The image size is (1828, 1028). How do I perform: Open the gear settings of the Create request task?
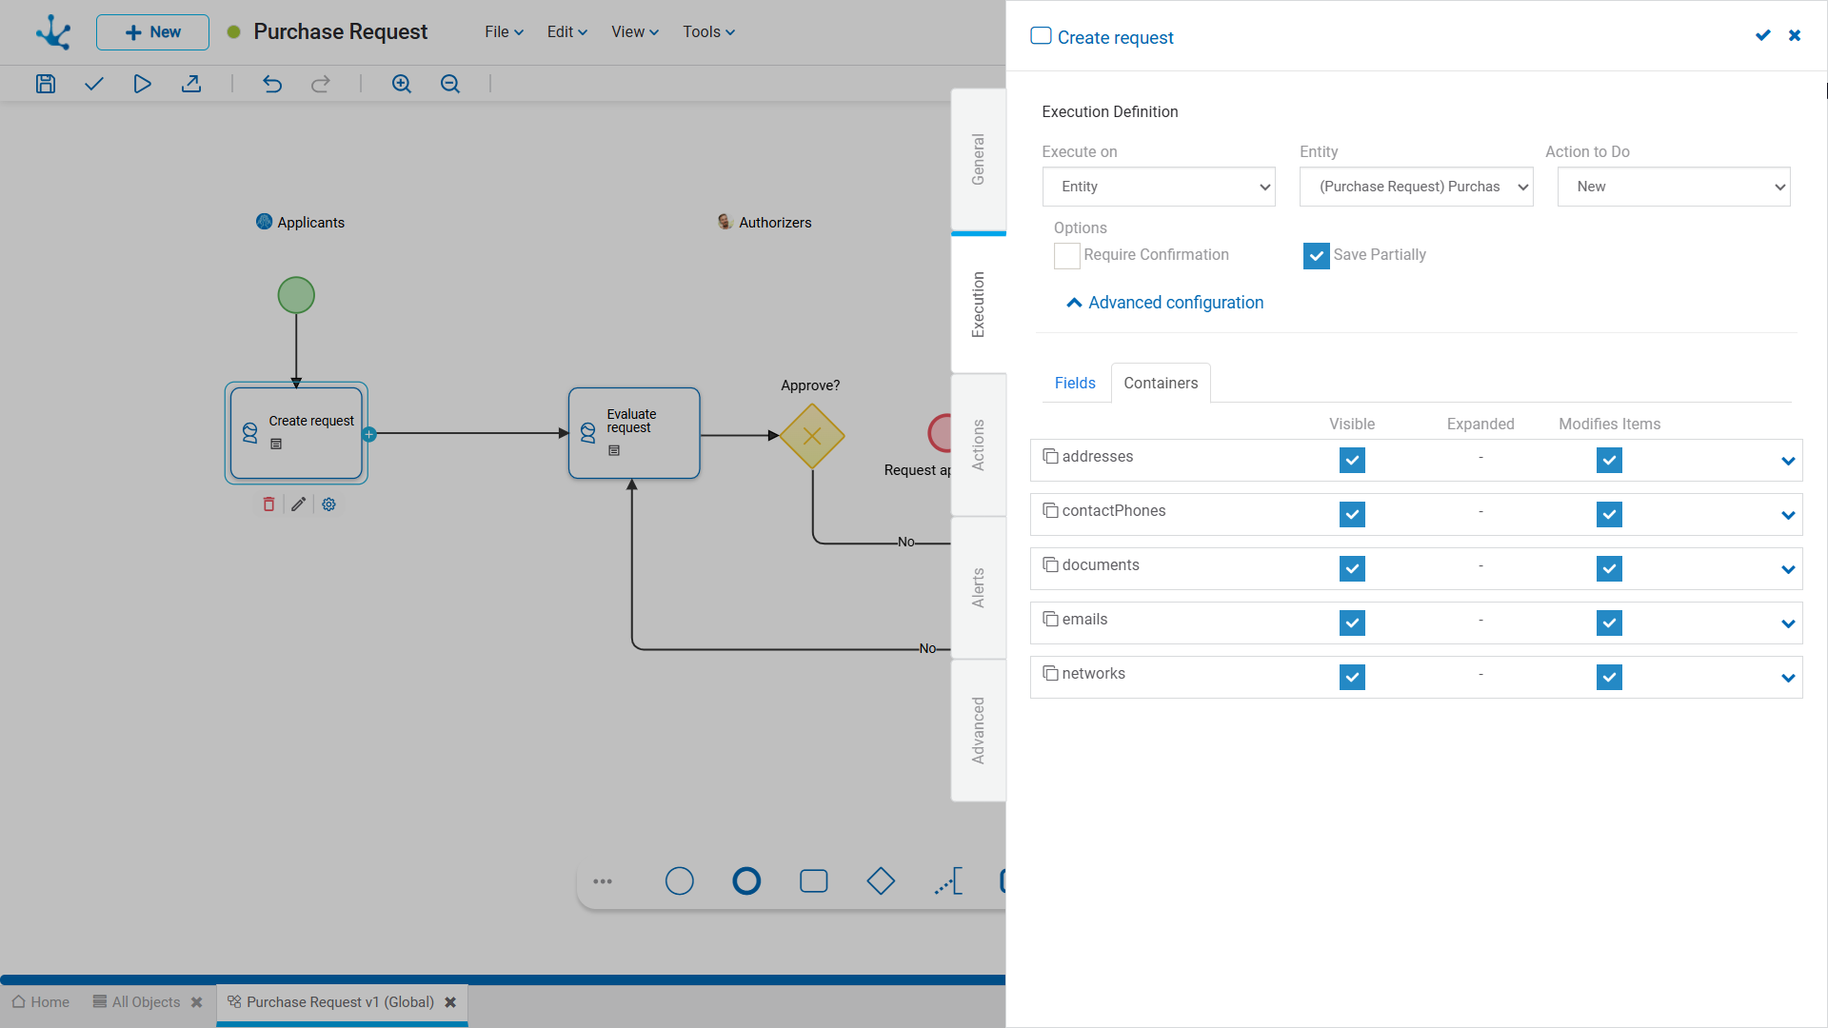pyautogui.click(x=328, y=504)
